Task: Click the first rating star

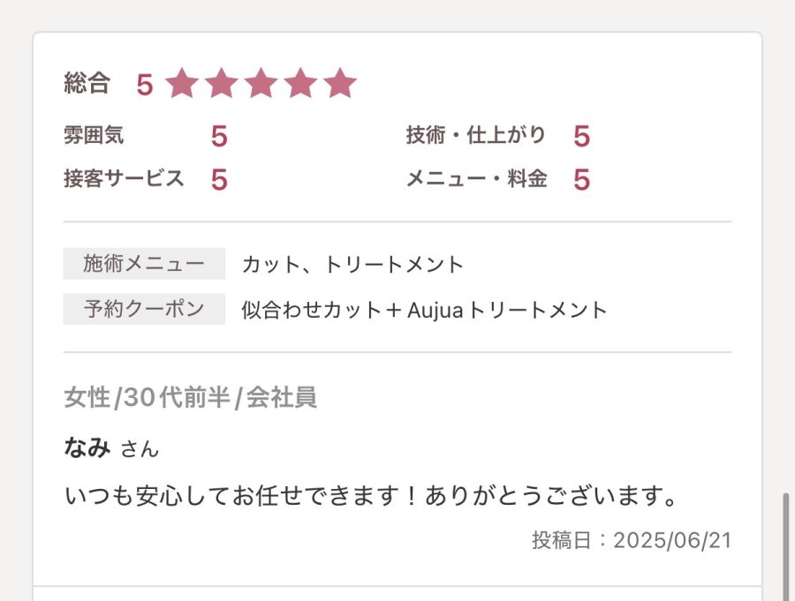Action: 182,84
